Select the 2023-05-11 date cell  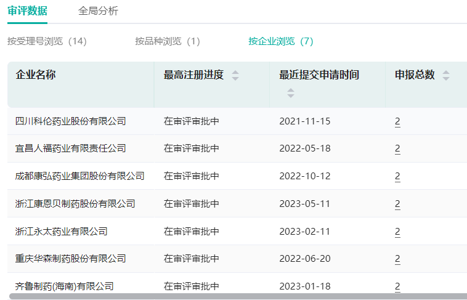(x=305, y=204)
